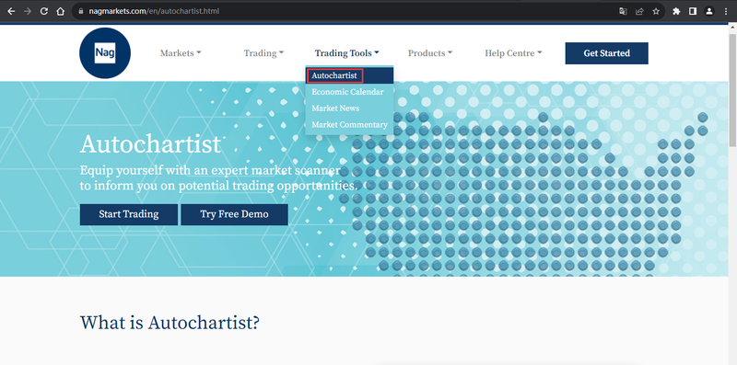Image resolution: width=737 pixels, height=365 pixels.
Task: Open the translate page icon
Action: point(624,11)
